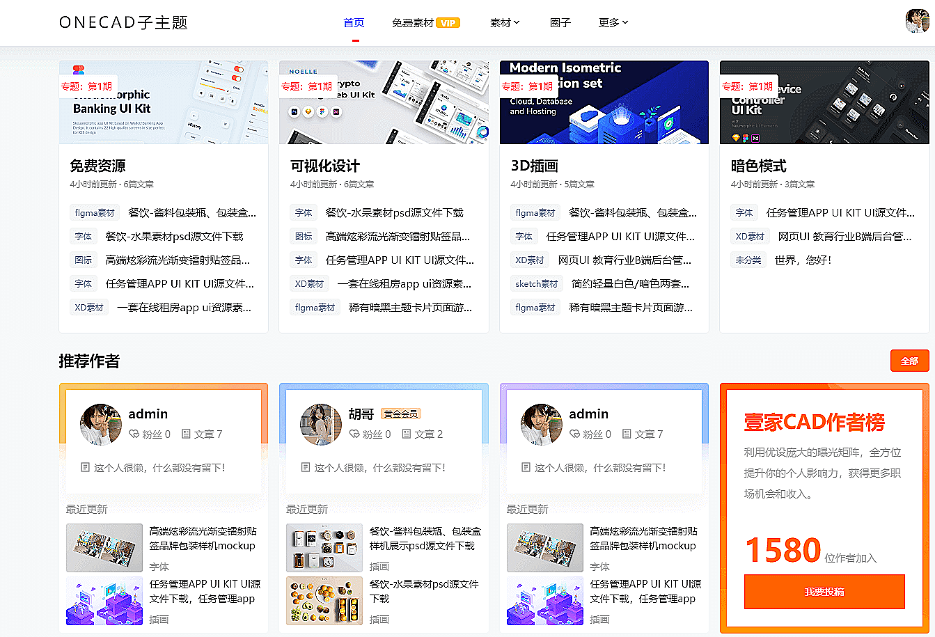Click 4小时前更新 · 5篇文章 text
The width and height of the screenshot is (935, 637).
tap(552, 184)
